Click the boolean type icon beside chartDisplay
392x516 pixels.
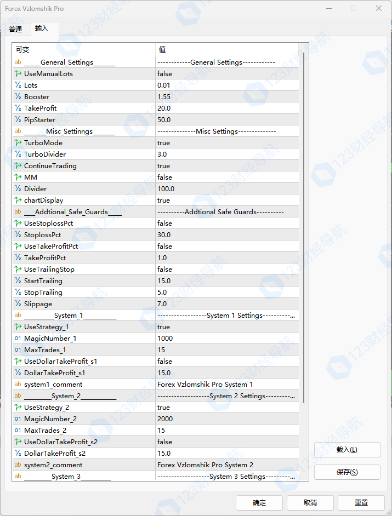coord(18,200)
